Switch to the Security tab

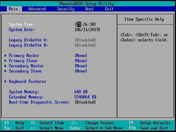pyautogui.click(x=65, y=9)
